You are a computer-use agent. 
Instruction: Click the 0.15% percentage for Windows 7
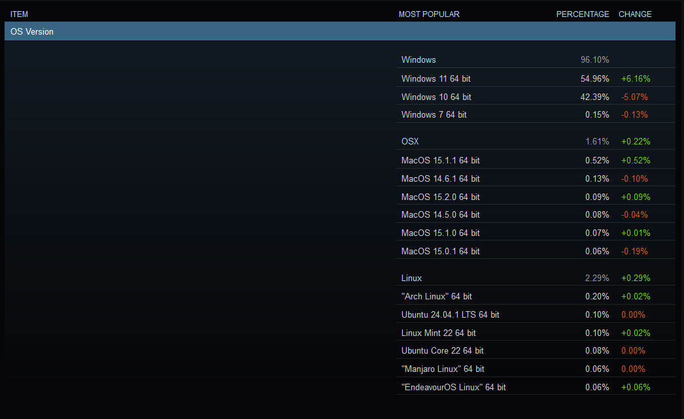(597, 114)
